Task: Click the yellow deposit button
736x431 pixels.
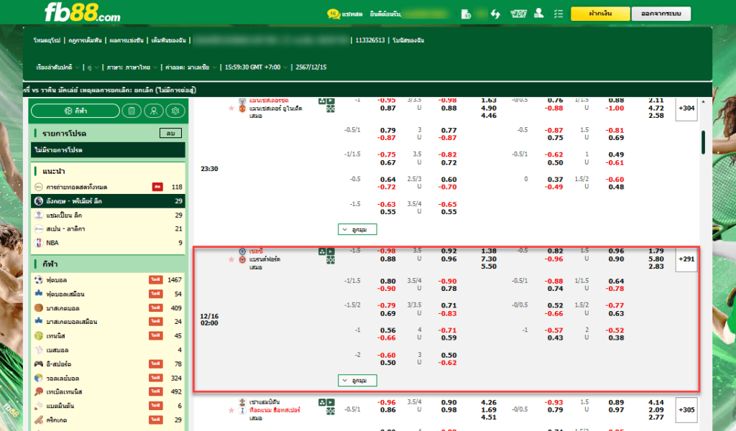Action: click(x=600, y=14)
